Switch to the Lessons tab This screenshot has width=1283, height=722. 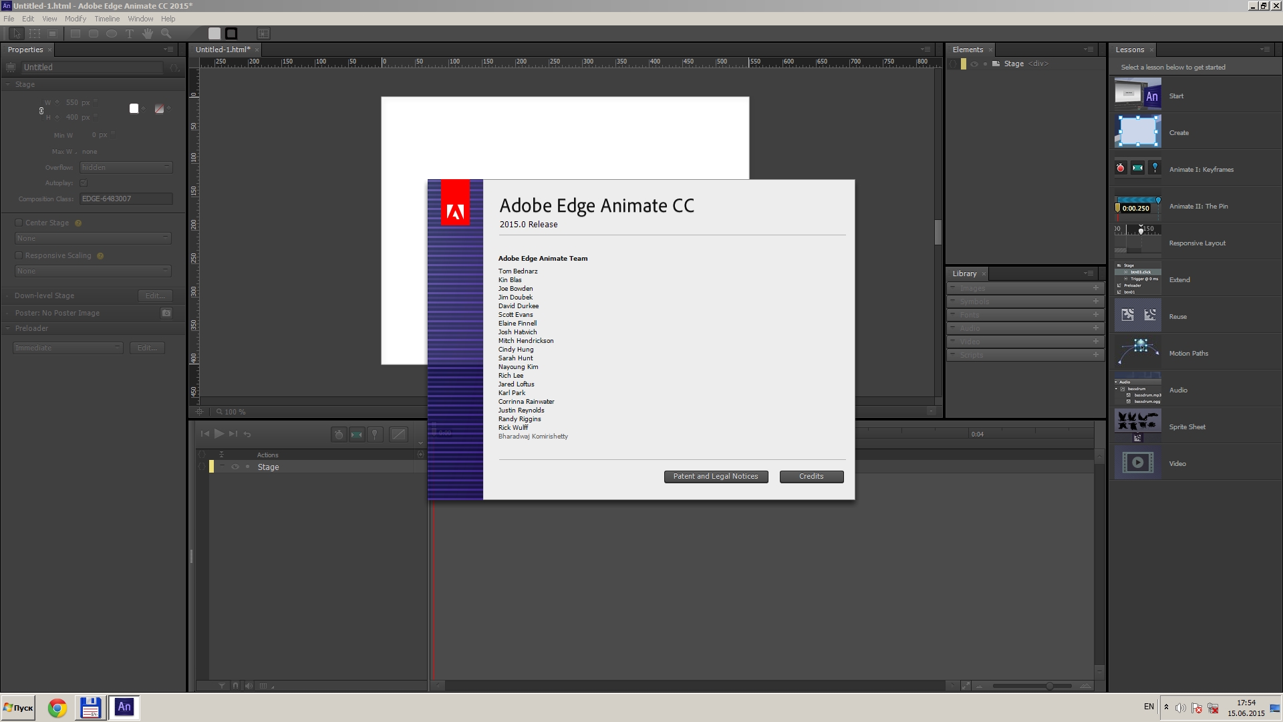(1130, 50)
